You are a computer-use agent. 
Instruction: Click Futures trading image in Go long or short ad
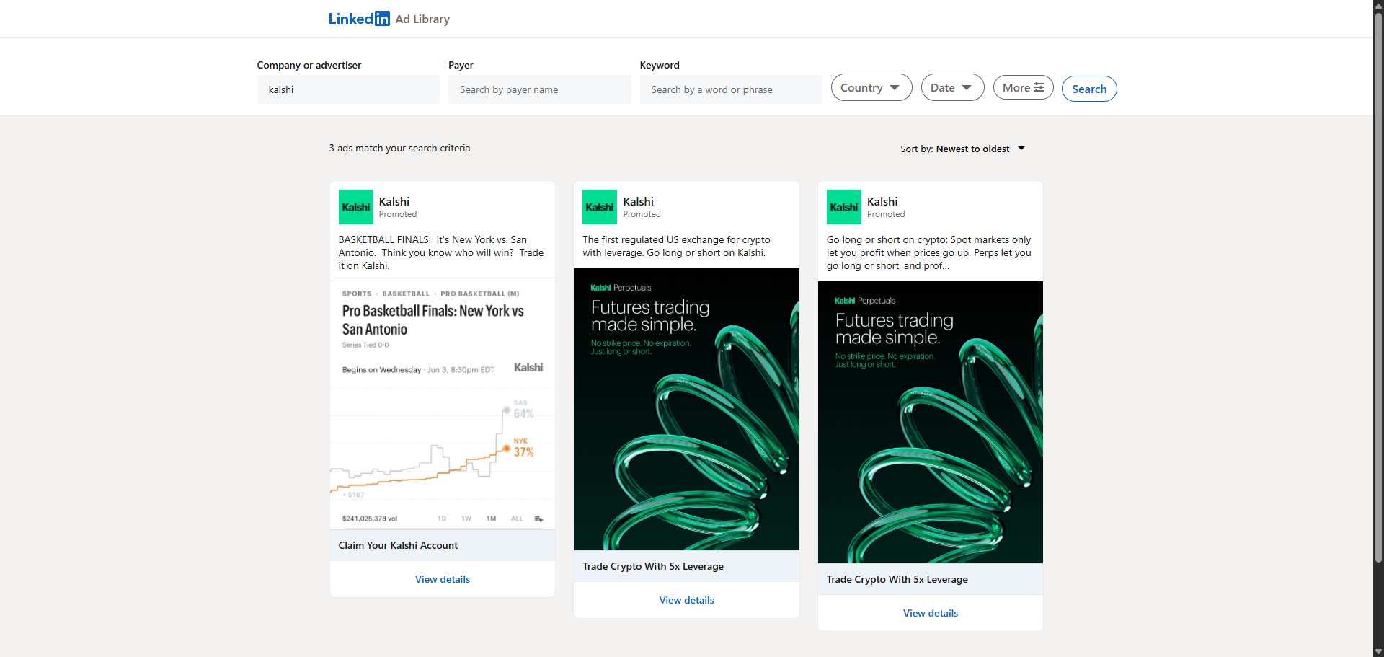click(x=931, y=422)
